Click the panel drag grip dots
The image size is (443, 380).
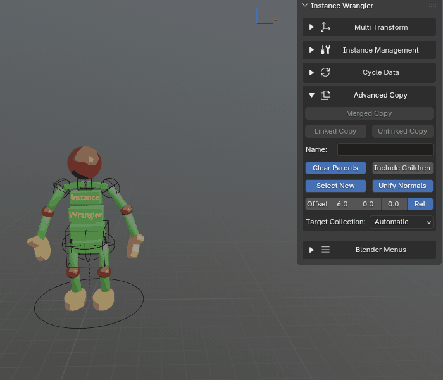coord(432,5)
